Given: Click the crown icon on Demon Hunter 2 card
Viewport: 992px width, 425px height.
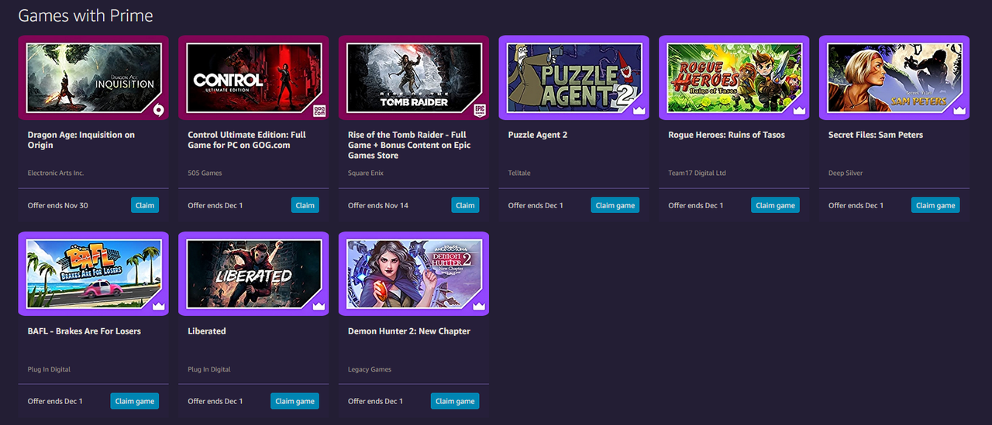Looking at the screenshot, I should click(x=479, y=307).
